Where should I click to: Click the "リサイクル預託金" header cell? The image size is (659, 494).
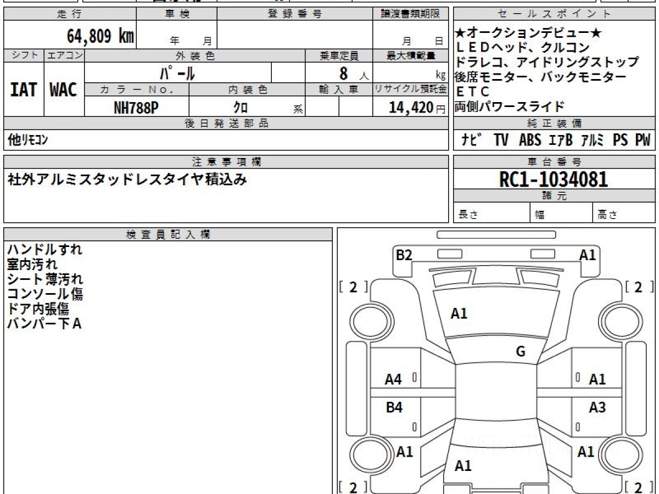(x=411, y=89)
